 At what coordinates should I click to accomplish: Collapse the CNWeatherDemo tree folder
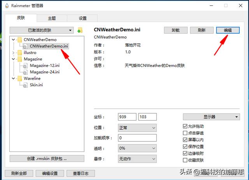13,39
